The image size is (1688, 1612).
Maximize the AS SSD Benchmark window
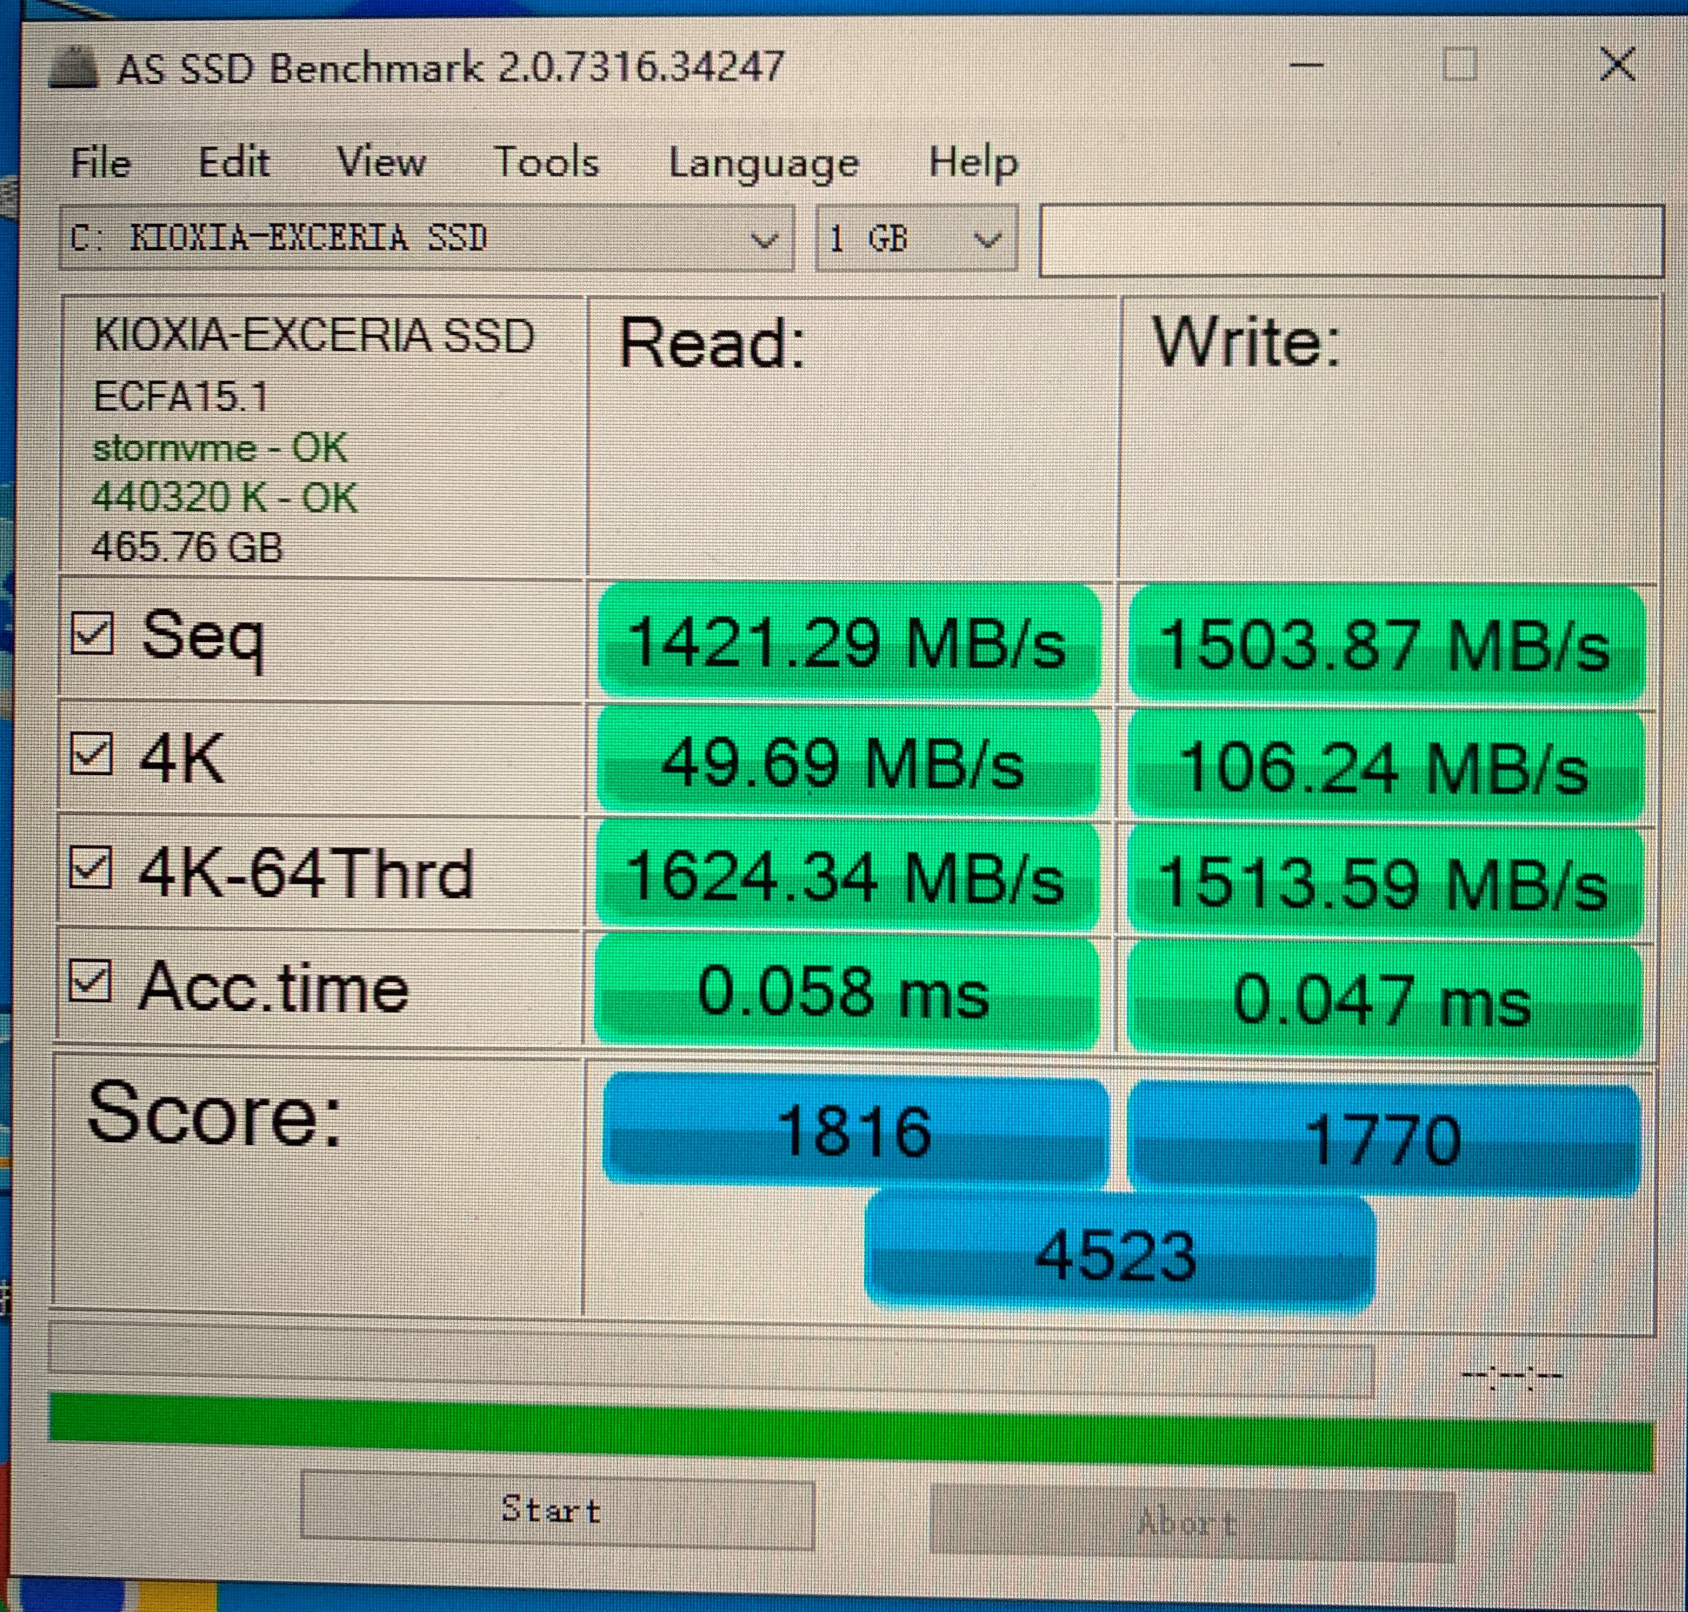click(x=1459, y=65)
